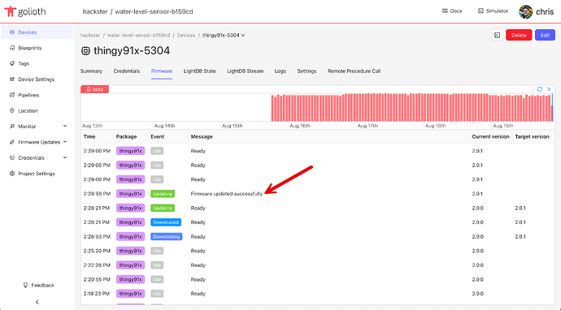Screen dimensions: 561x310
Task: Open Docs from the top bar
Action: coord(452,11)
